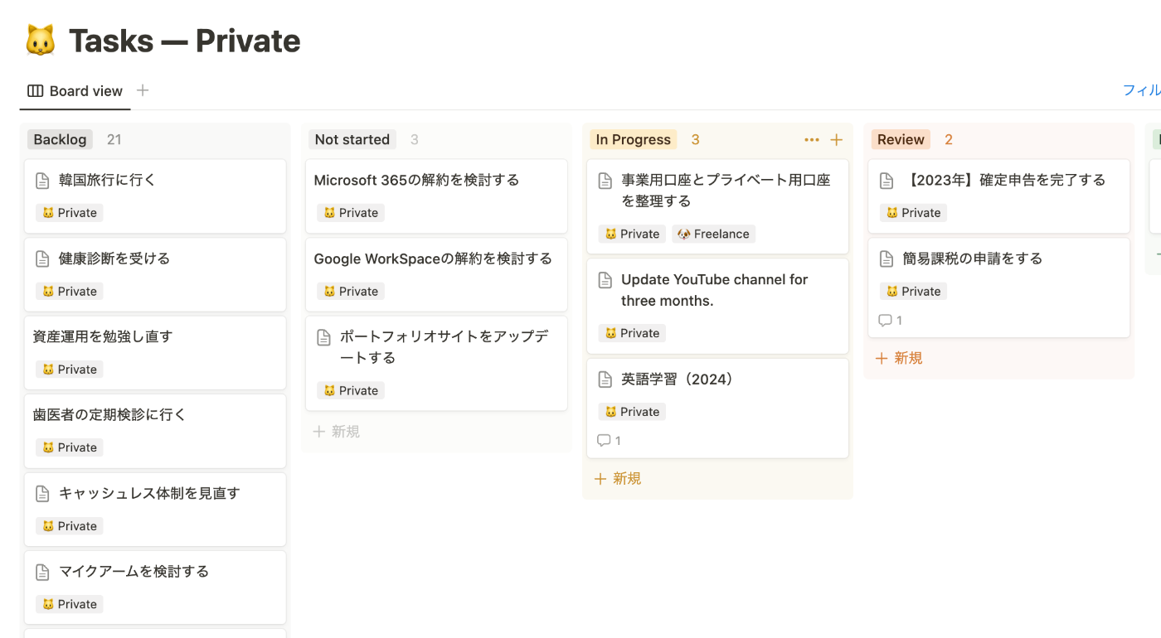Click page icon on 簡易課税の申請をする card
The height and width of the screenshot is (638, 1161).
[887, 259]
